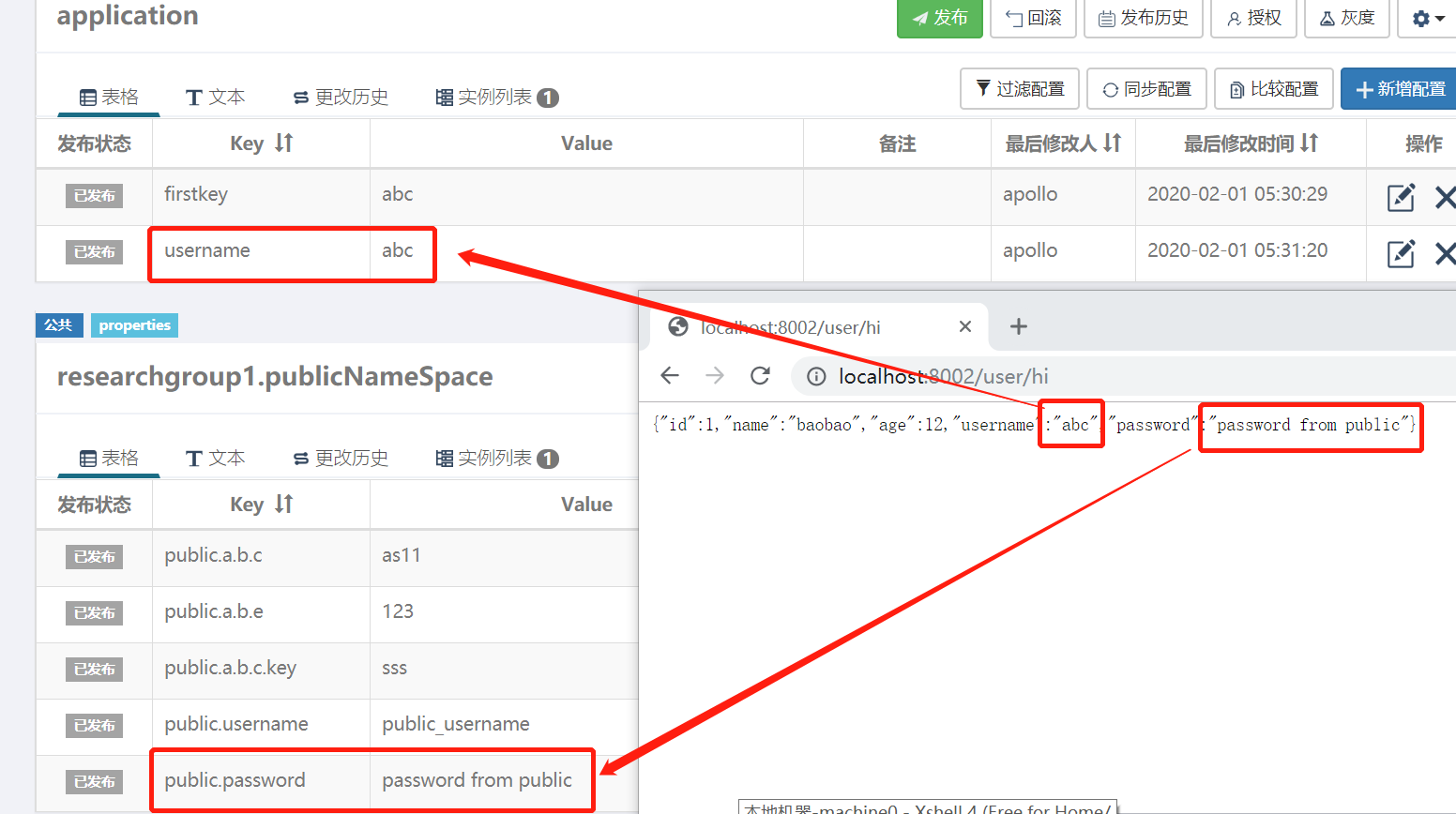Viewport: 1456px width, 814px height.
Task: Click firstkey key cell
Action: 261,197
